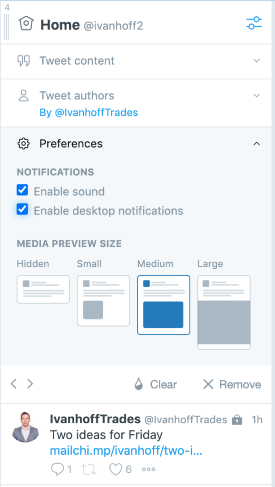Remove this Home column

click(x=232, y=384)
